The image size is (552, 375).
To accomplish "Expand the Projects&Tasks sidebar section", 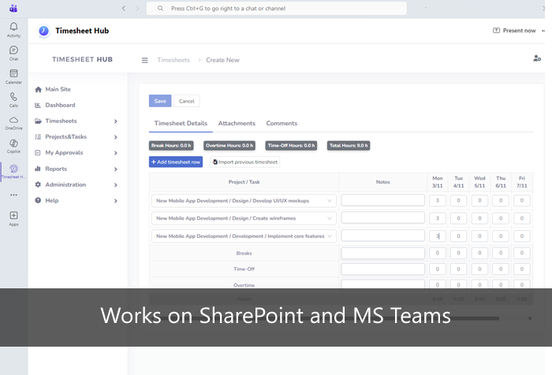I will click(x=76, y=137).
